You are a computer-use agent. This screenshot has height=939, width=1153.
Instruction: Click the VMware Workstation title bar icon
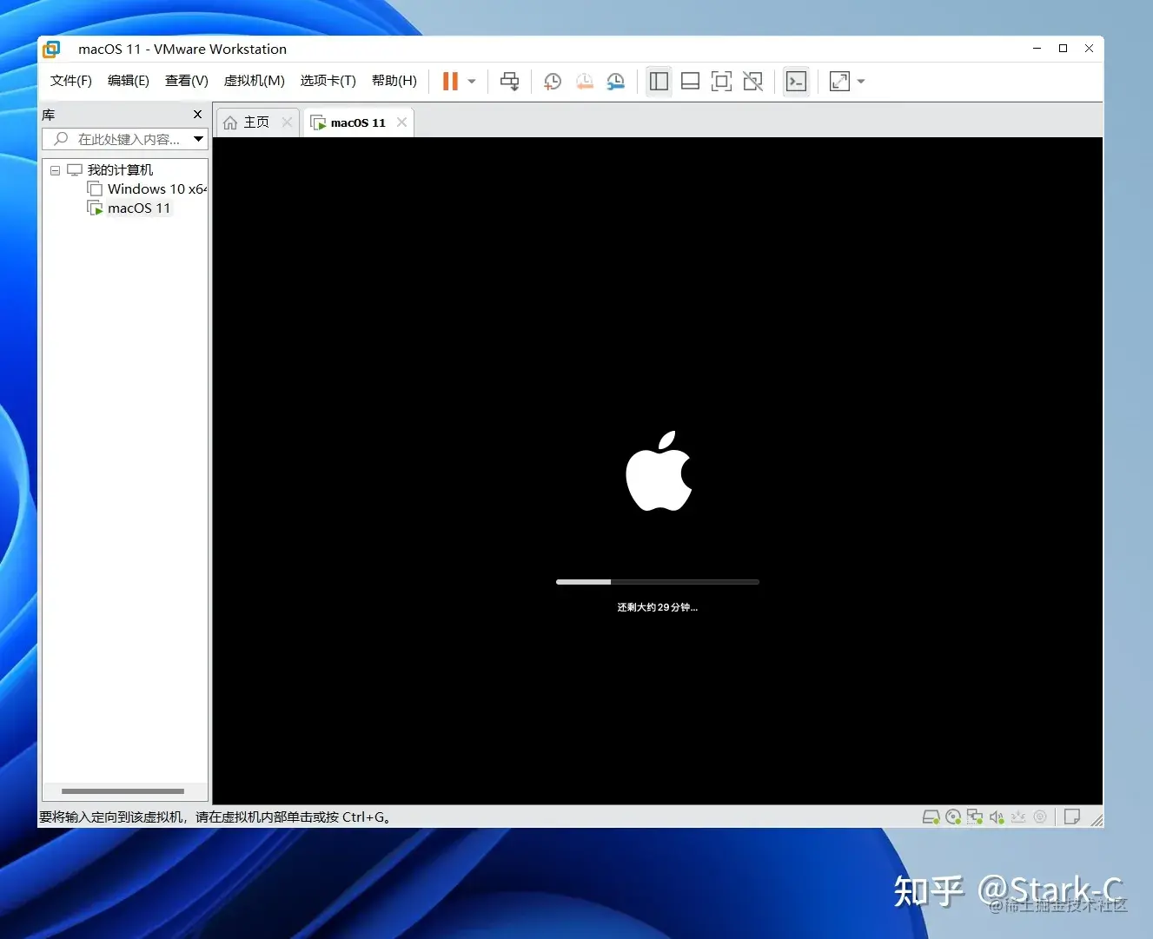tap(52, 50)
